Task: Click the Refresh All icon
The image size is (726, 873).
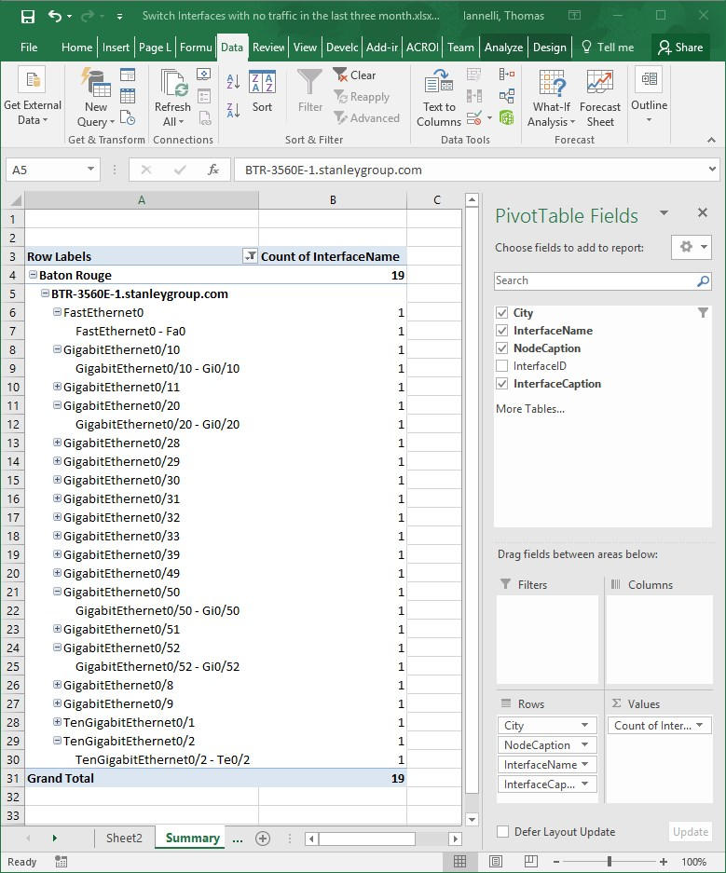Action: 172,100
